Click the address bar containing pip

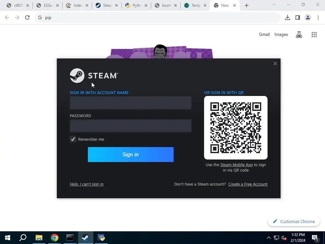(157, 18)
